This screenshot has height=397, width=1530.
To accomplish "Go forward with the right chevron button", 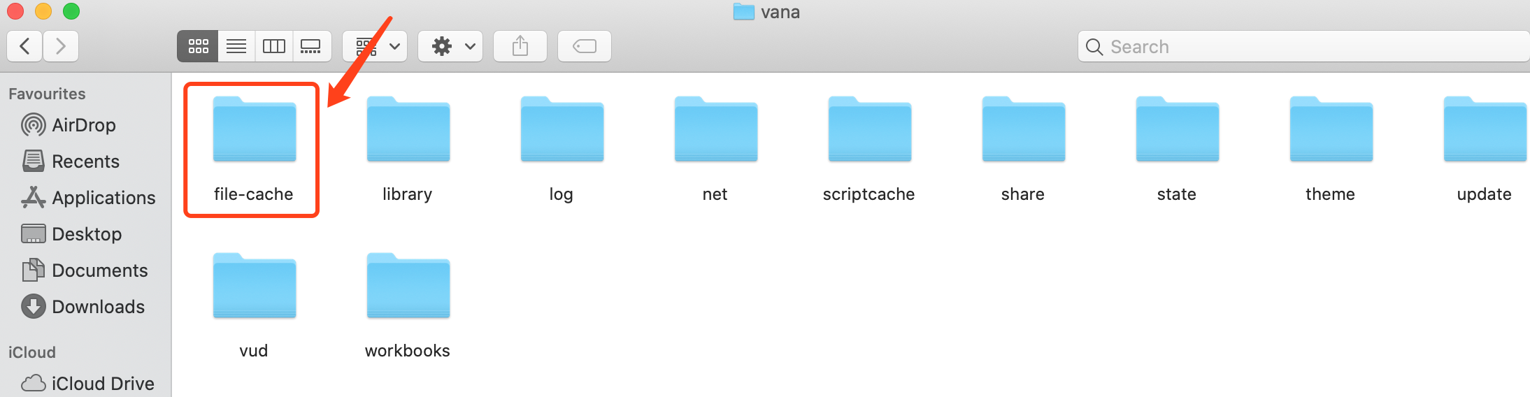I will 61,46.
